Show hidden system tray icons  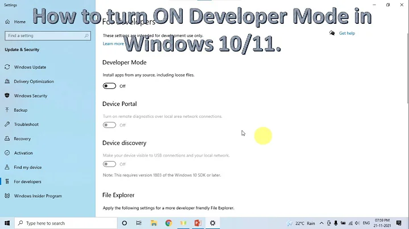[322, 223]
